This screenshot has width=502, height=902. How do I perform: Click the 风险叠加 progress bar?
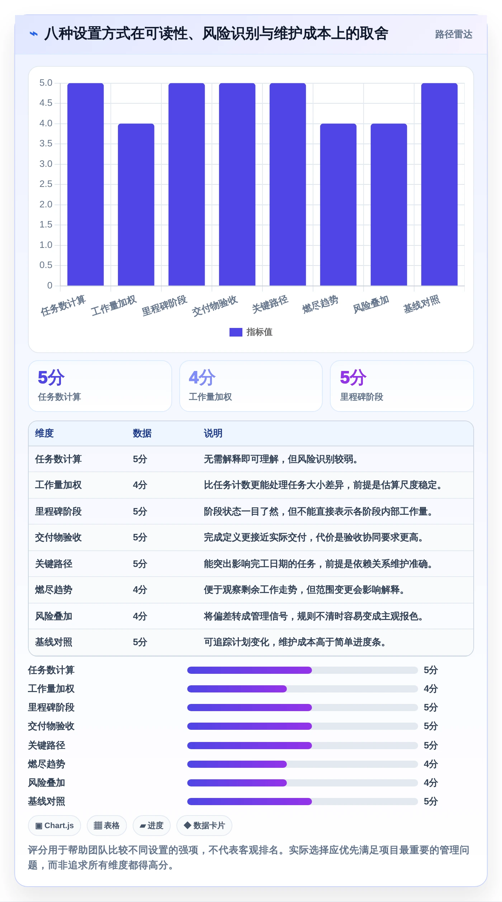pyautogui.click(x=302, y=783)
